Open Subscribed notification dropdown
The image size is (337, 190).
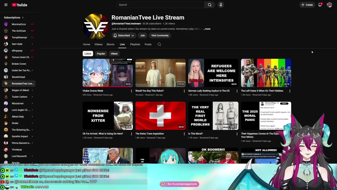(123, 35)
